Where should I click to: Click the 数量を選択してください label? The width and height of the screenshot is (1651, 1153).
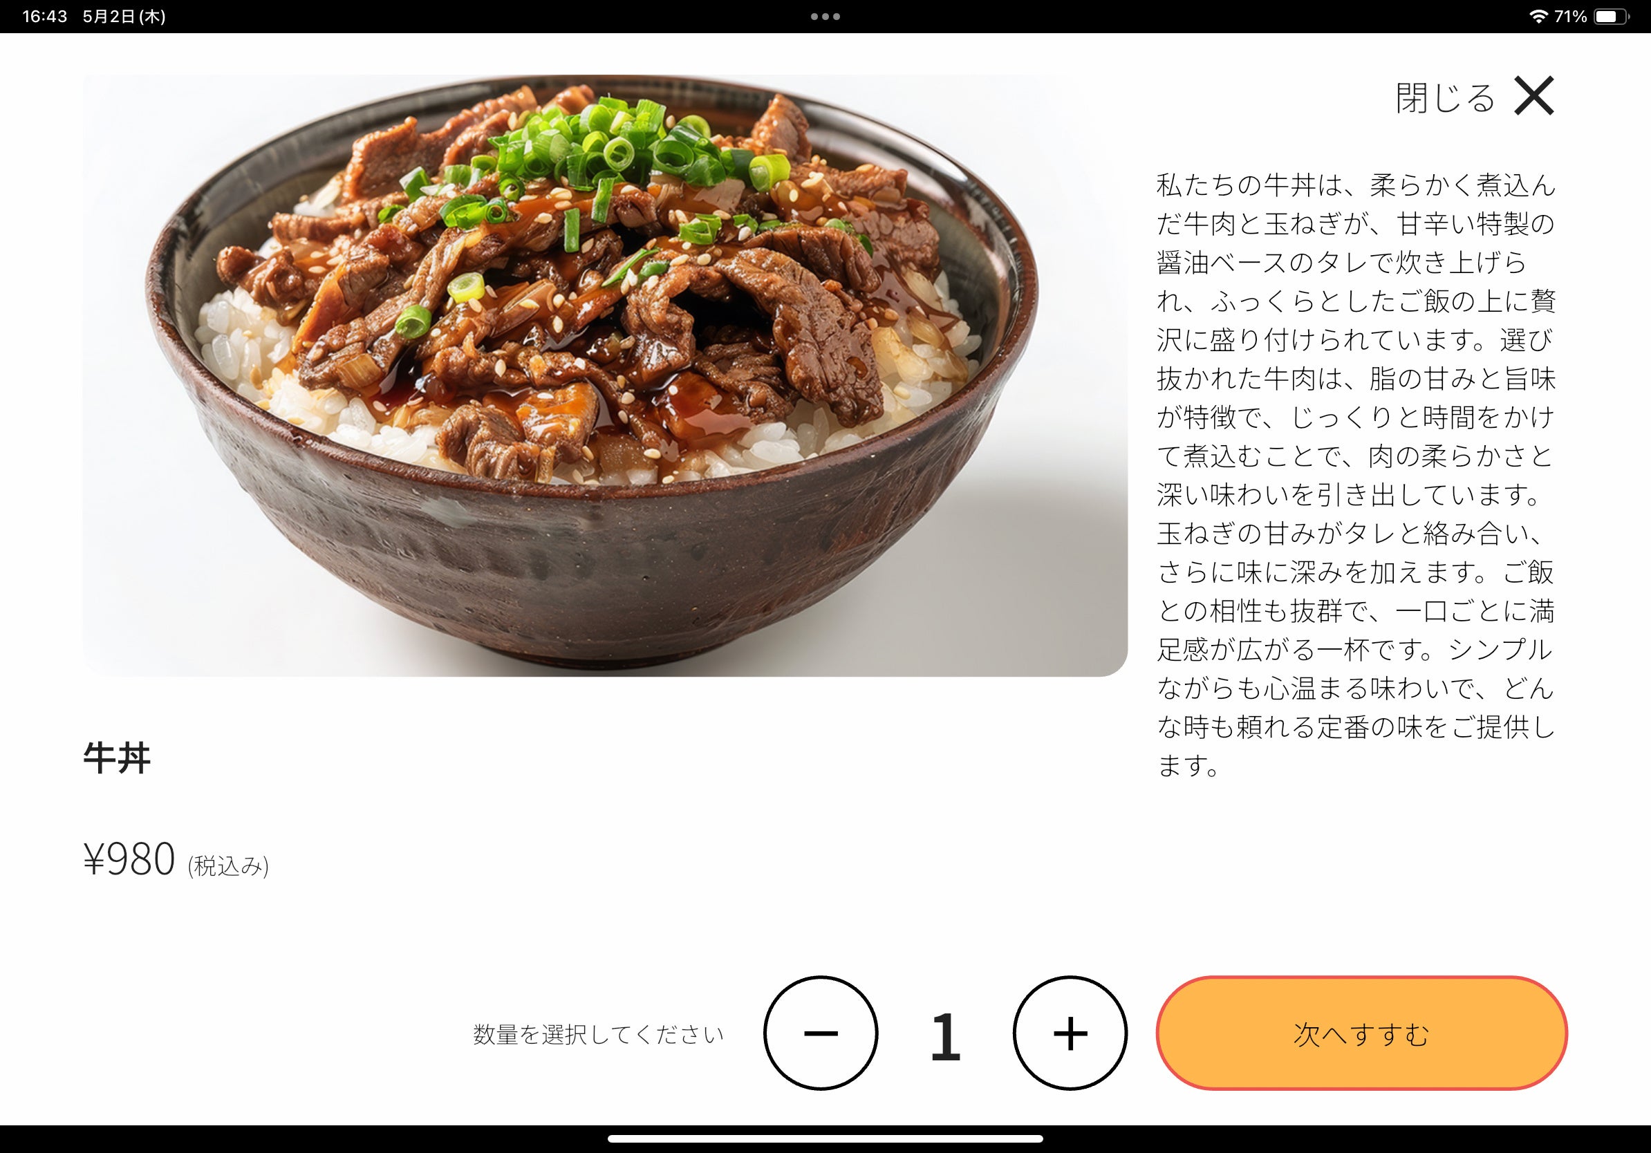coord(598,1034)
